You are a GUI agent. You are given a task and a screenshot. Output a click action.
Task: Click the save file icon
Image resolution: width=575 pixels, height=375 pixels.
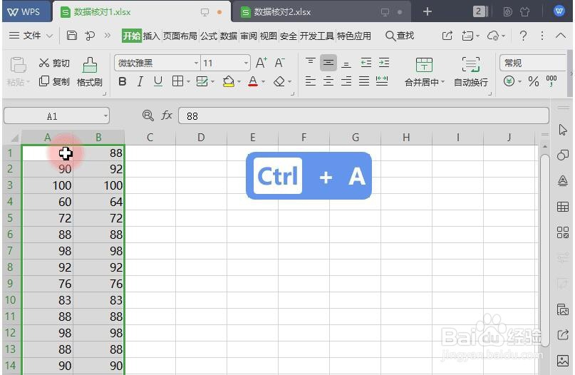coord(71,36)
